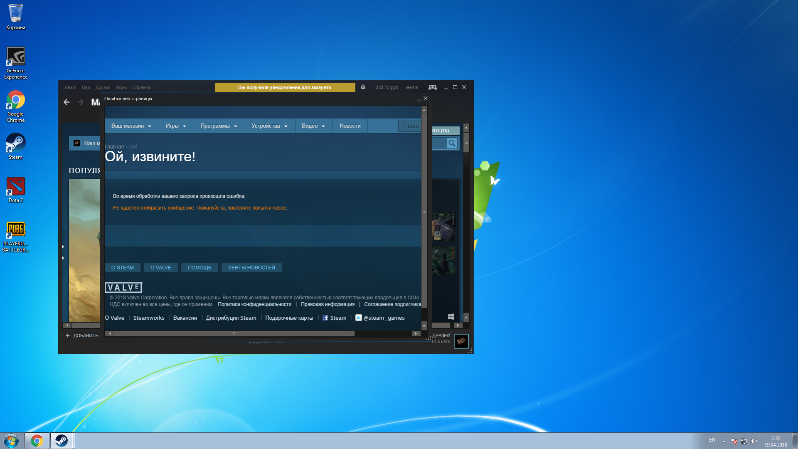Screen dimensions: 798x449
Task: Click the search field in error dialog
Action: tap(410, 126)
